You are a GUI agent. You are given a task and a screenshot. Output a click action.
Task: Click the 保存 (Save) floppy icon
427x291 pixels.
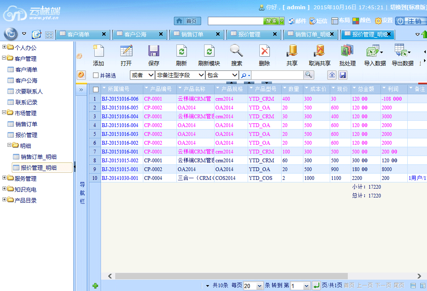coord(154,51)
